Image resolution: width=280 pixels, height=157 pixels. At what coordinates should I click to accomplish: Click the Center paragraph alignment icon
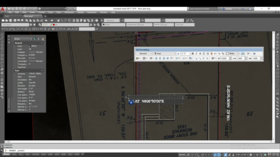point(160,58)
